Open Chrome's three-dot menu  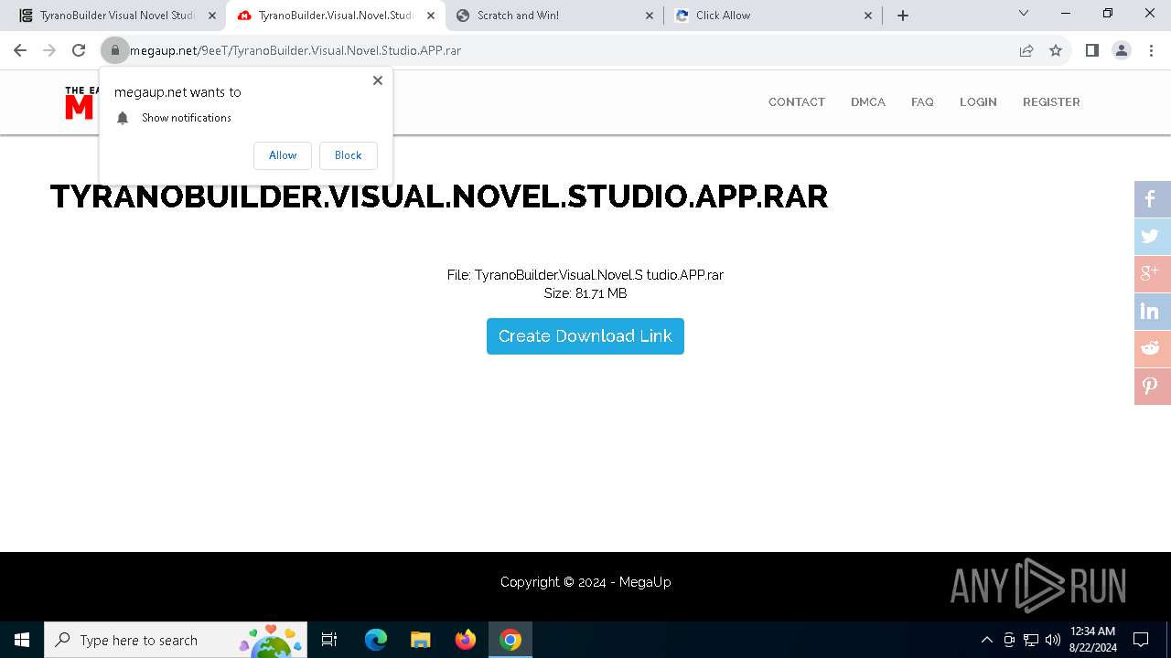click(1151, 50)
